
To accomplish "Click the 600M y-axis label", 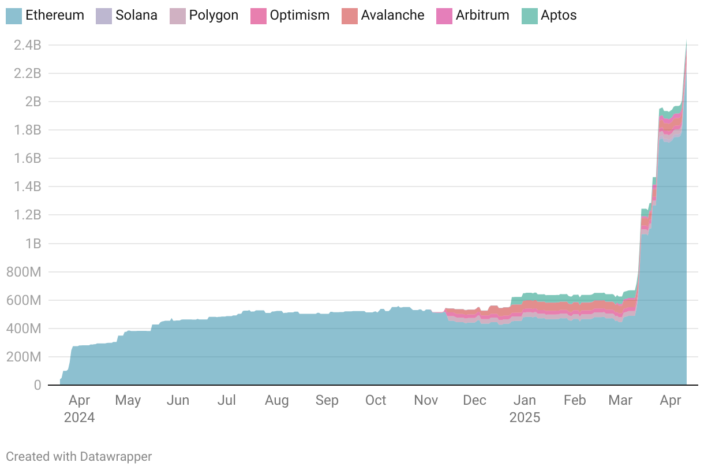I will tap(24, 300).
